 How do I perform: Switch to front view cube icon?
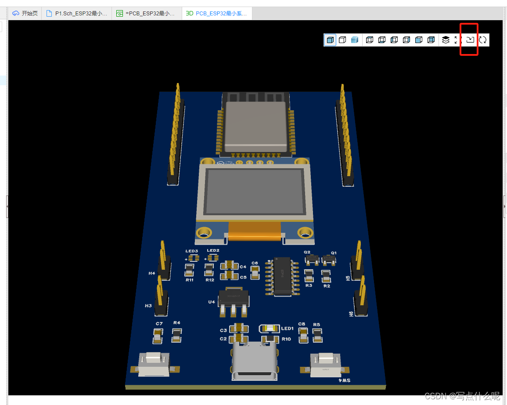[419, 40]
